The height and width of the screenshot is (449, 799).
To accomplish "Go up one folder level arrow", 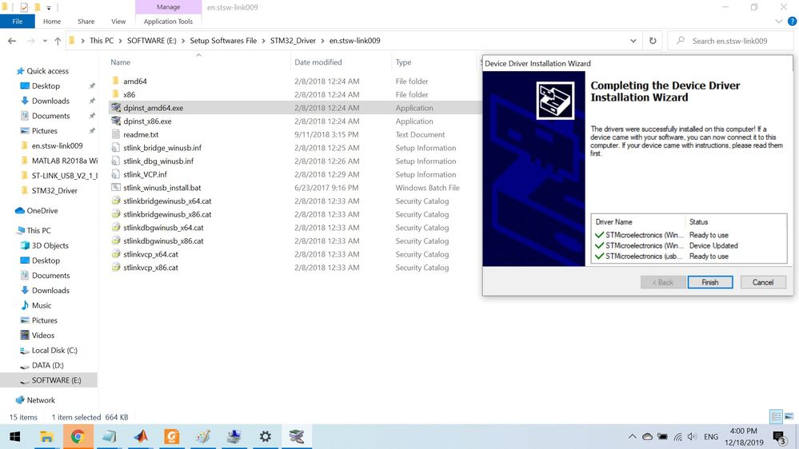I will tap(58, 41).
